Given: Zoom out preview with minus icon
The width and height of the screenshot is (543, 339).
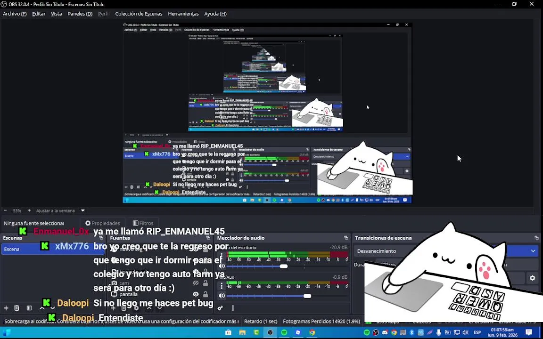Looking at the screenshot, I should coord(5,210).
